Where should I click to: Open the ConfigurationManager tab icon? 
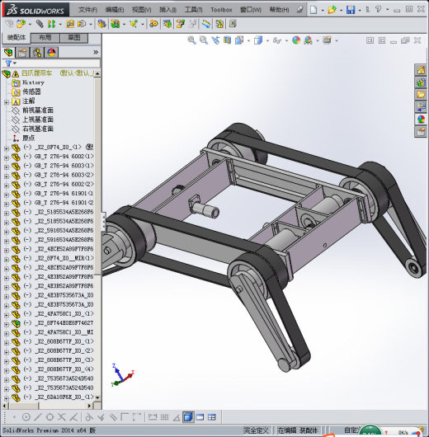point(37,53)
